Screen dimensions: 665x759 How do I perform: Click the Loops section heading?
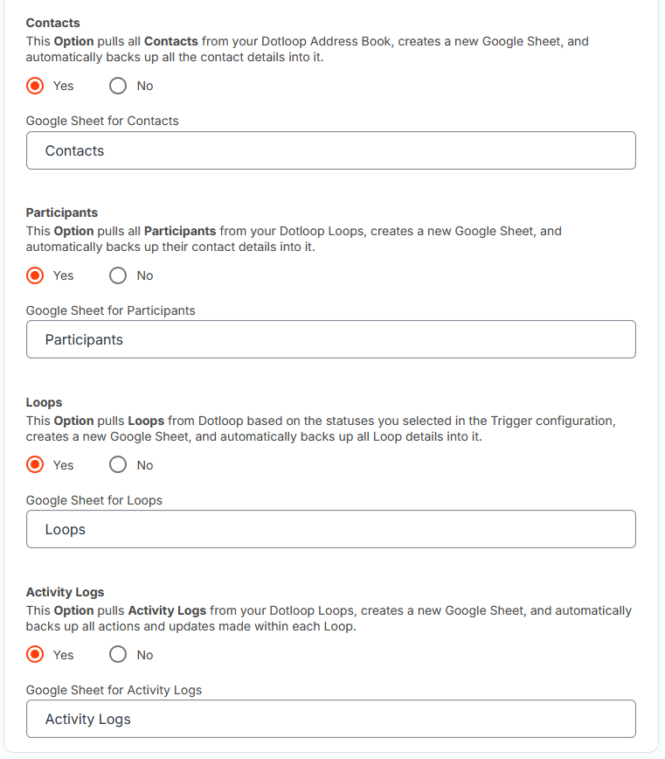click(44, 401)
